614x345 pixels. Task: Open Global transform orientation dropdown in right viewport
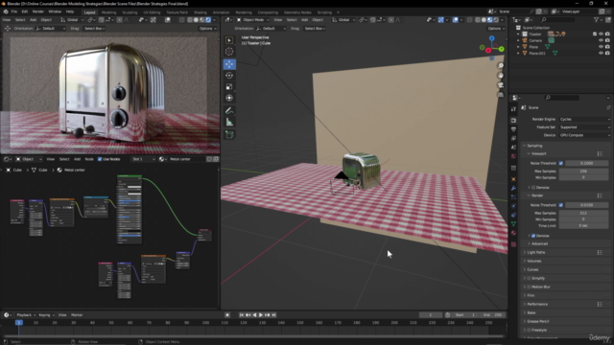[343, 19]
